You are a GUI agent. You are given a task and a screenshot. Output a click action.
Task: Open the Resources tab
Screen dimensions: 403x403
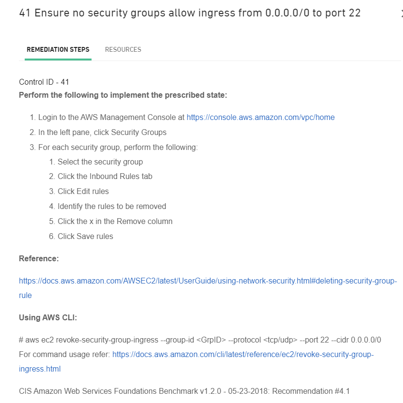click(x=123, y=49)
